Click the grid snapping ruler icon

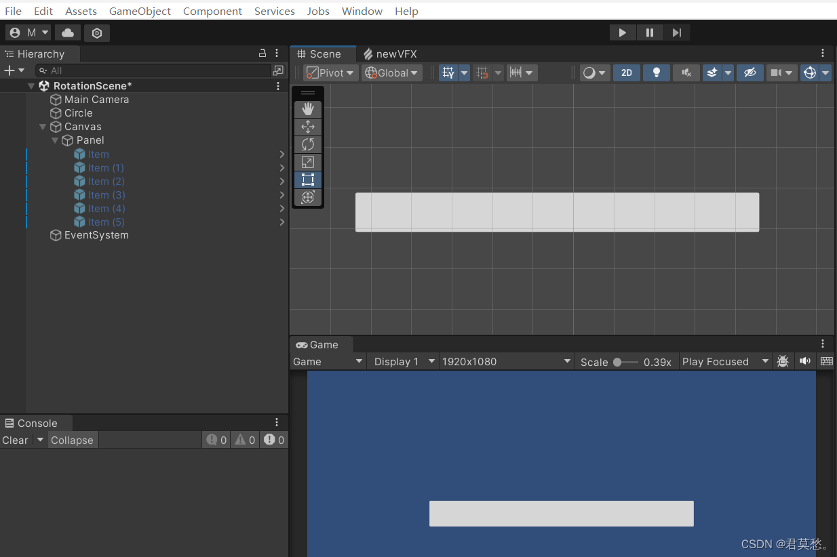[515, 73]
